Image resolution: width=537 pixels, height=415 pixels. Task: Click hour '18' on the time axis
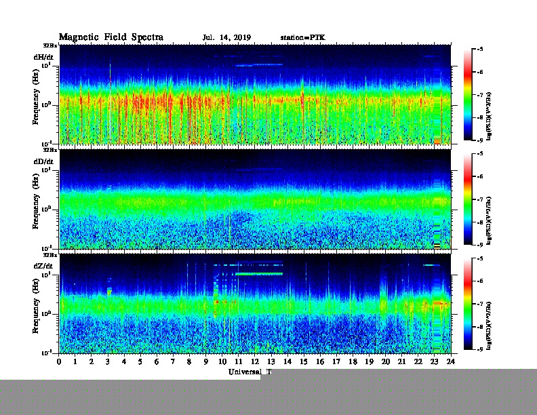click(353, 361)
